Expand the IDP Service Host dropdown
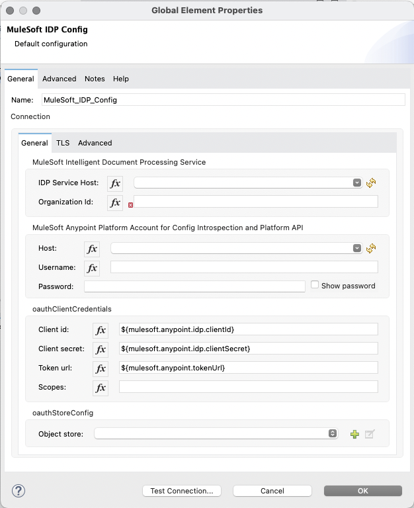 point(357,183)
